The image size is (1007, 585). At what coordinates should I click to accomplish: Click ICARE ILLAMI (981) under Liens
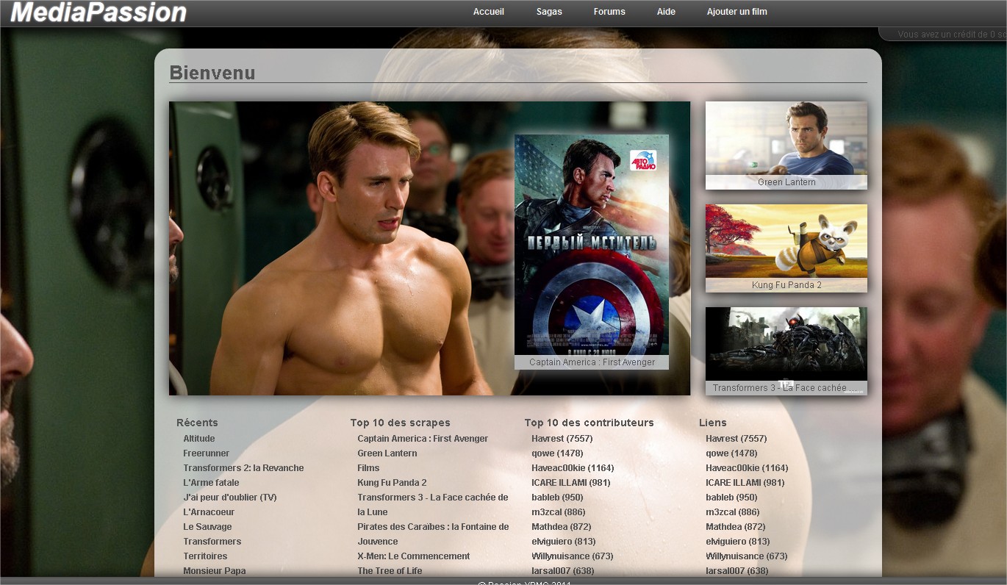click(745, 483)
